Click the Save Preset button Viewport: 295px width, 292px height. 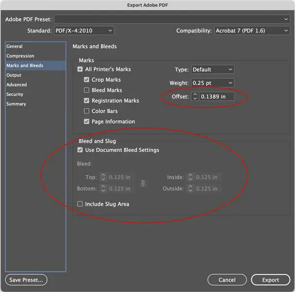point(26,280)
